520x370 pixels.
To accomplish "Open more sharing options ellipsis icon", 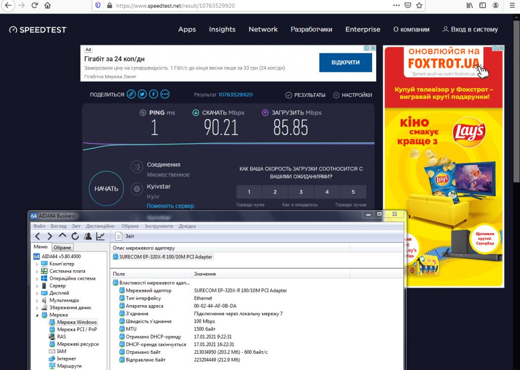I will click(165, 94).
